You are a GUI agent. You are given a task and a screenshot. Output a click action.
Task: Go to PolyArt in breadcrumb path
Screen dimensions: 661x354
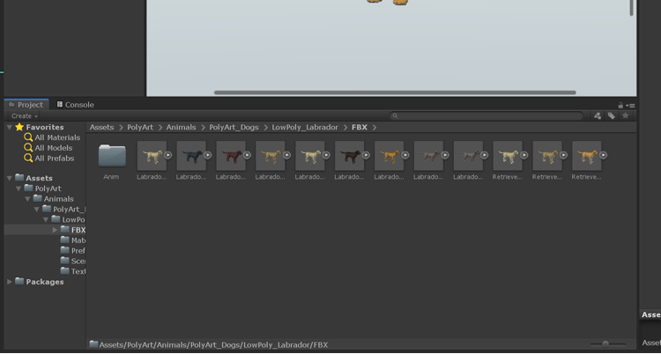(x=140, y=128)
